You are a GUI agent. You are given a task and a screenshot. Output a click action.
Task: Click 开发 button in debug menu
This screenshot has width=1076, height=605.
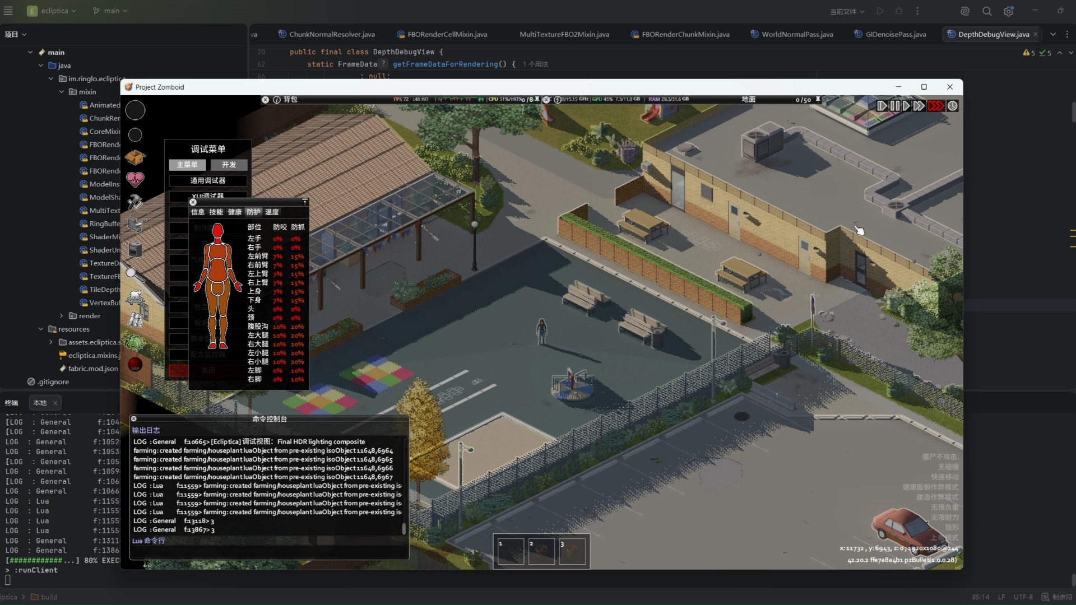(229, 165)
